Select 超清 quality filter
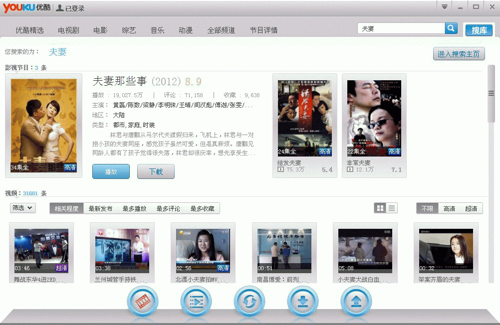The width and height of the screenshot is (500, 325). click(x=471, y=209)
